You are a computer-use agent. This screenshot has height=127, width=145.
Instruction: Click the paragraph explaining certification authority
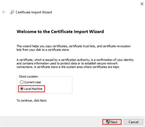(75, 63)
